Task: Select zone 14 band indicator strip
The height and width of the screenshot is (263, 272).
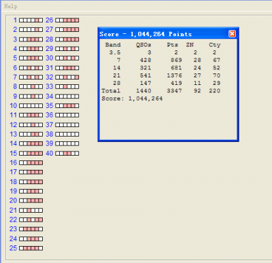Action: pos(31,143)
